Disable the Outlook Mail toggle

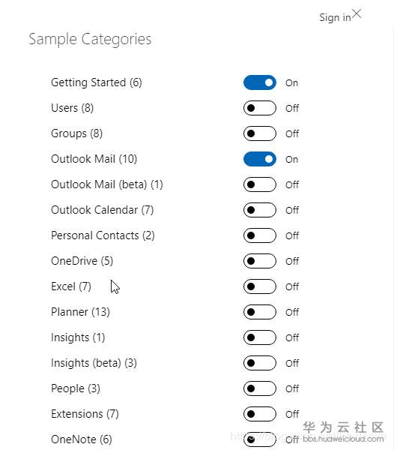coord(260,159)
